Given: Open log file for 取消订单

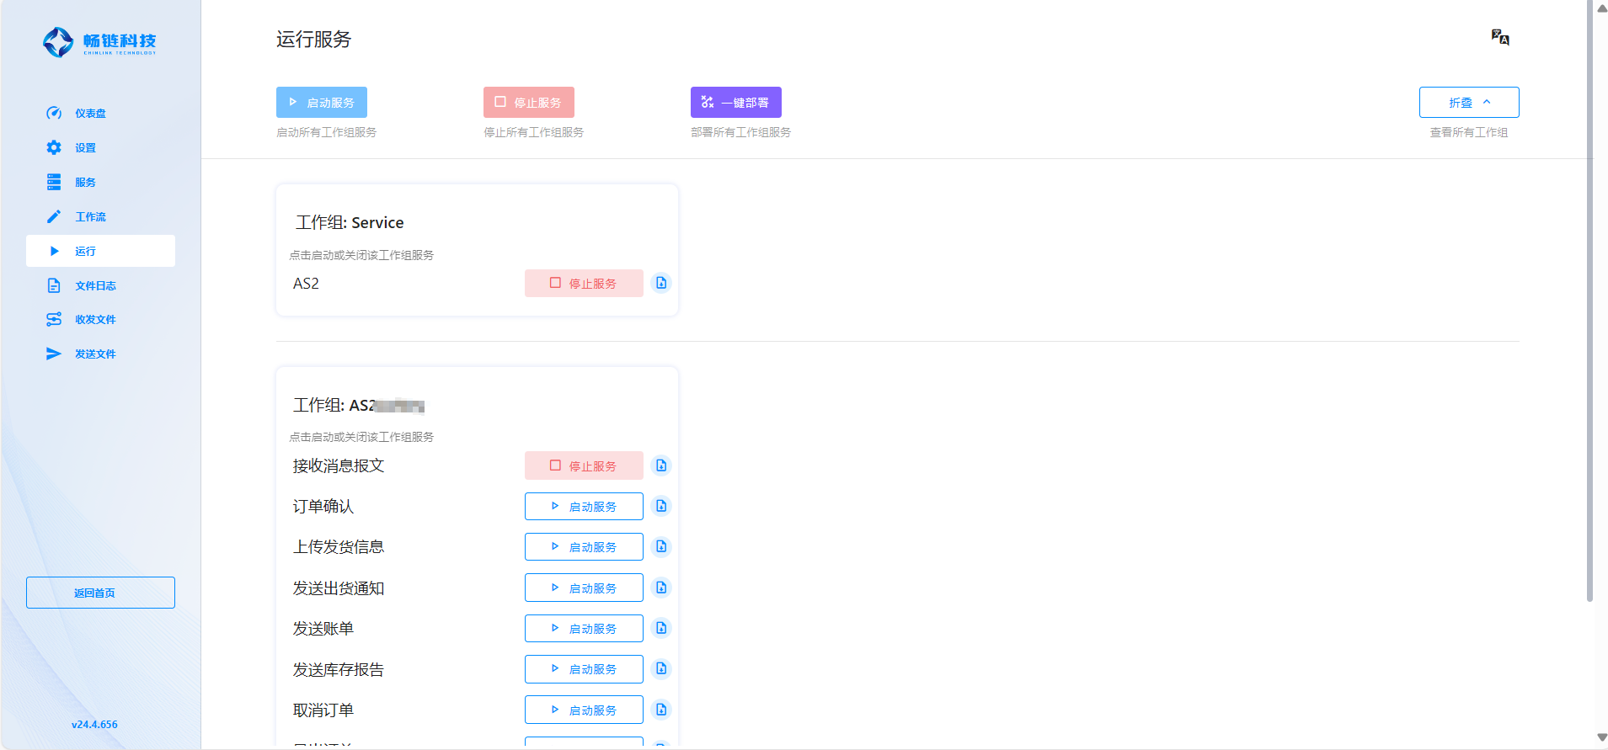Looking at the screenshot, I should tap(661, 710).
